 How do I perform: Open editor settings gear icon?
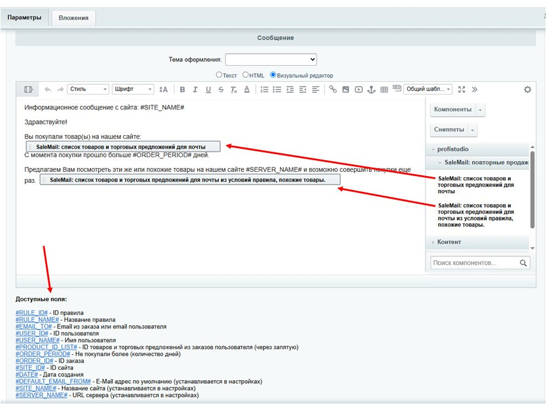click(527, 90)
